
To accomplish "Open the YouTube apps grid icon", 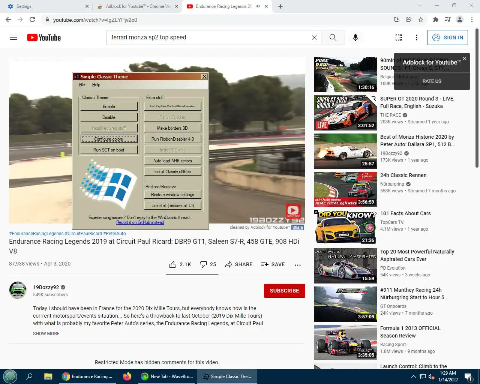I will coord(399,37).
